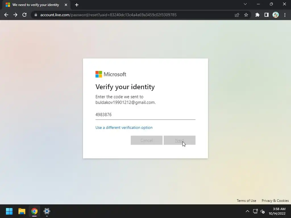Close the 'We need to verify your identity' tab
This screenshot has height=218, width=291.
[x=66, y=5]
